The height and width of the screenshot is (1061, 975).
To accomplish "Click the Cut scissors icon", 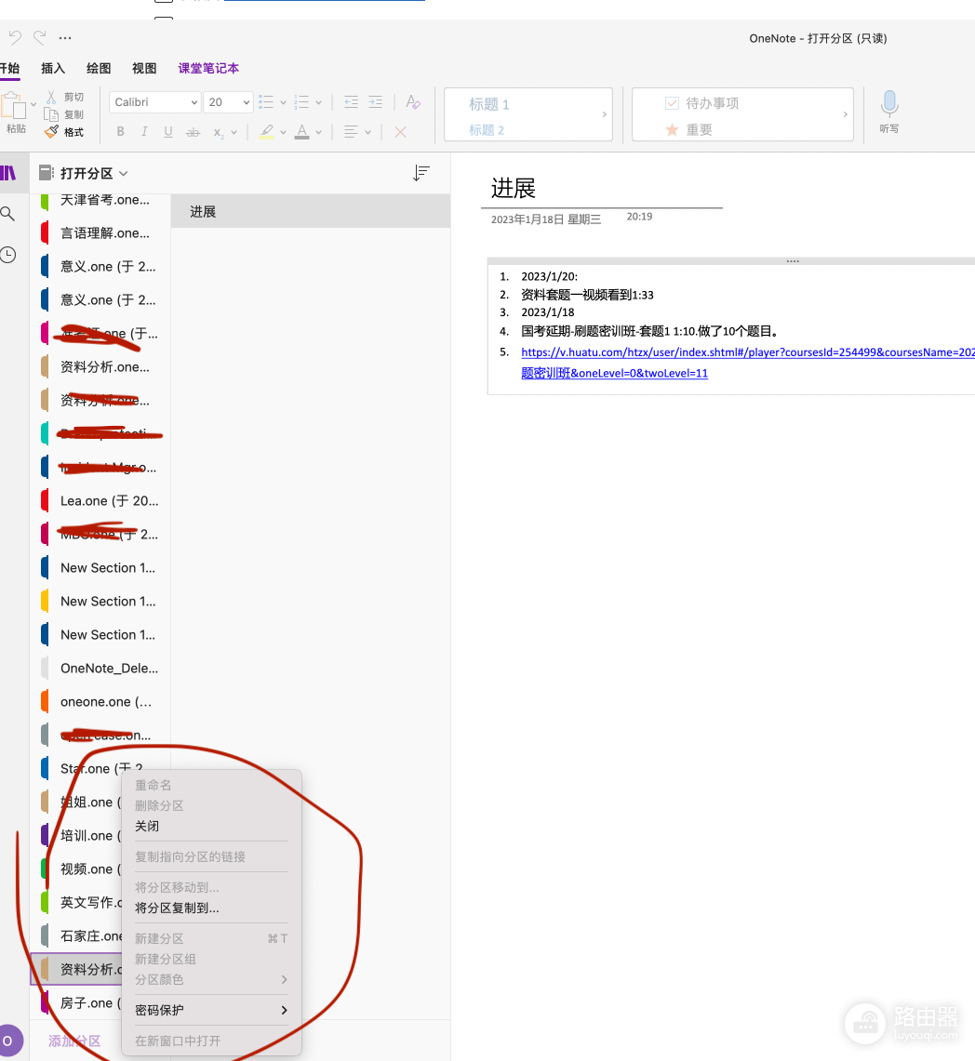I will pyautogui.click(x=51, y=98).
